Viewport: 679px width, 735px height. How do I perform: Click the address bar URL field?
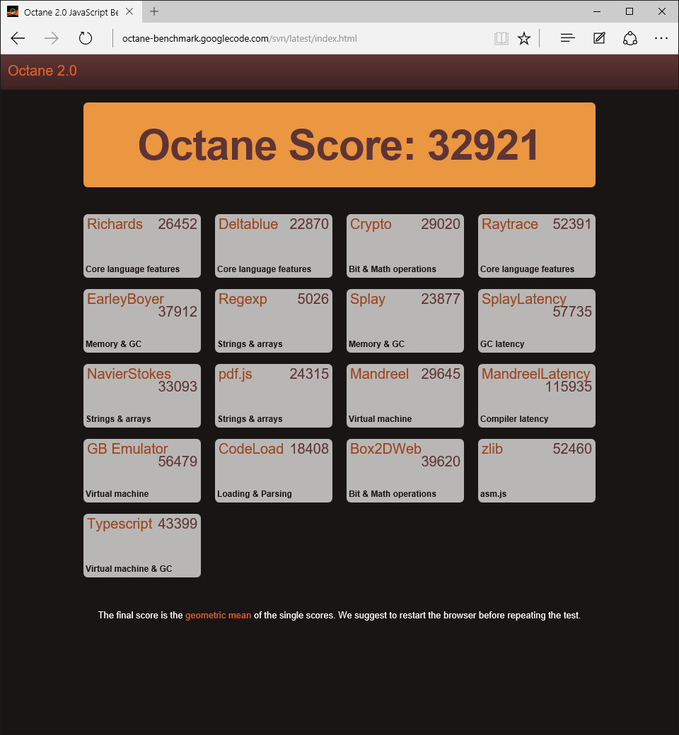pyautogui.click(x=301, y=38)
